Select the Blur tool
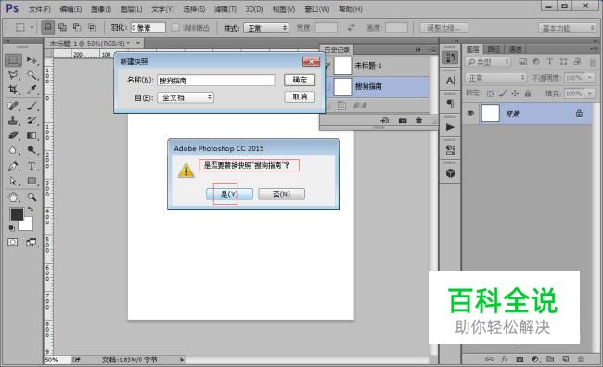Viewport: 603px width, 367px height. [13, 150]
